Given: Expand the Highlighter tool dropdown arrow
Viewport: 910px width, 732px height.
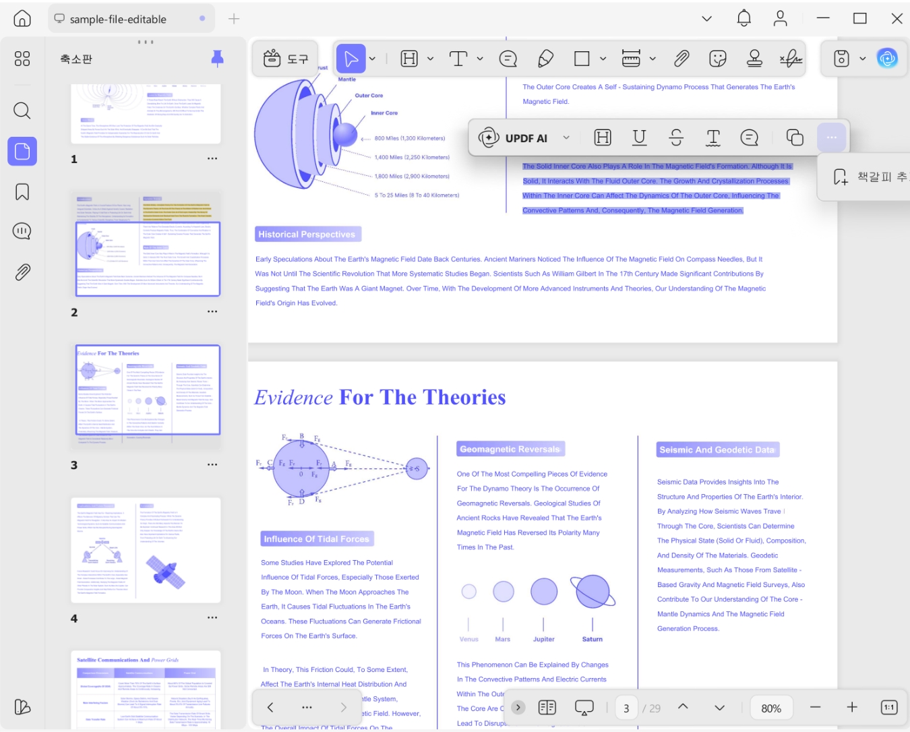Looking at the screenshot, I should point(431,59).
